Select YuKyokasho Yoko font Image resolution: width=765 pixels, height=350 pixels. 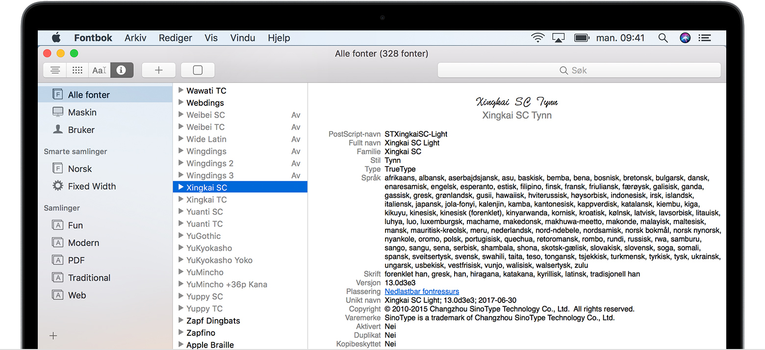(x=240, y=260)
